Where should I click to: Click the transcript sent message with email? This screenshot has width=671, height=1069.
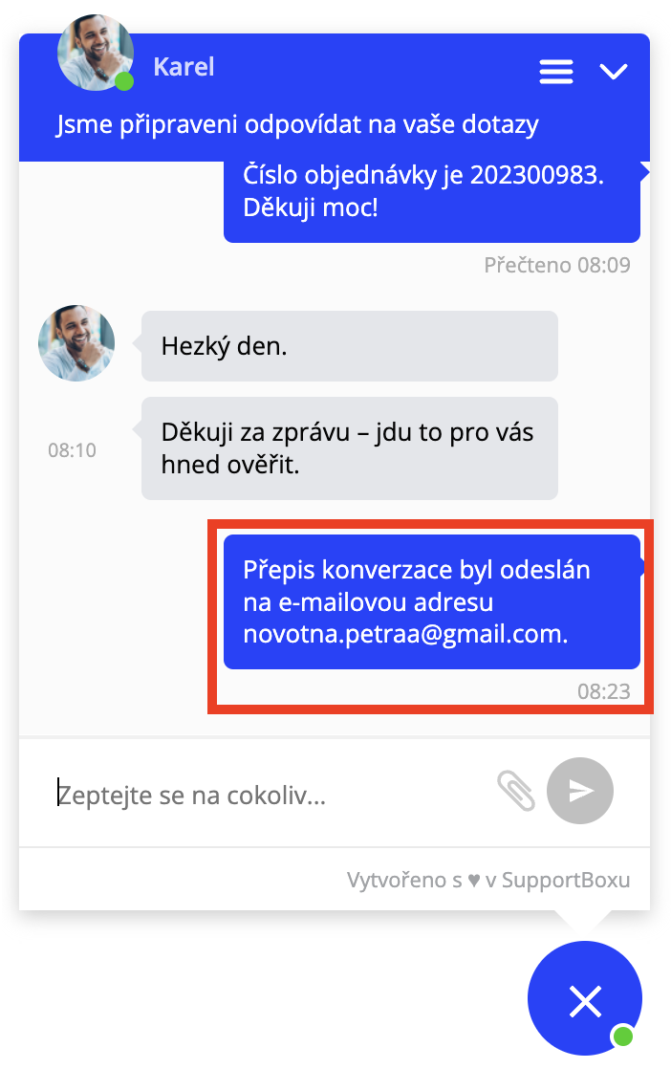click(432, 602)
